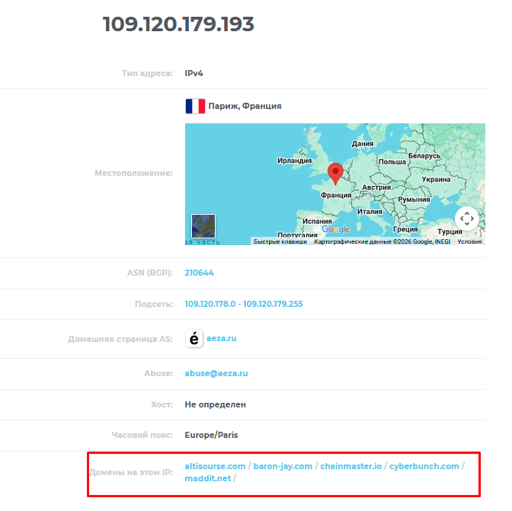The height and width of the screenshot is (511, 512).
Task: Click the 'Беларусь' label on the map
Action: pos(425,156)
